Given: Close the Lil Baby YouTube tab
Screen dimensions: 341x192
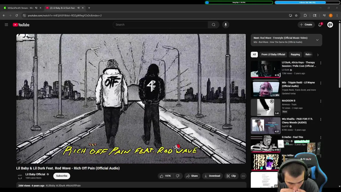Looking at the screenshot, I should pyautogui.click(x=83, y=8).
